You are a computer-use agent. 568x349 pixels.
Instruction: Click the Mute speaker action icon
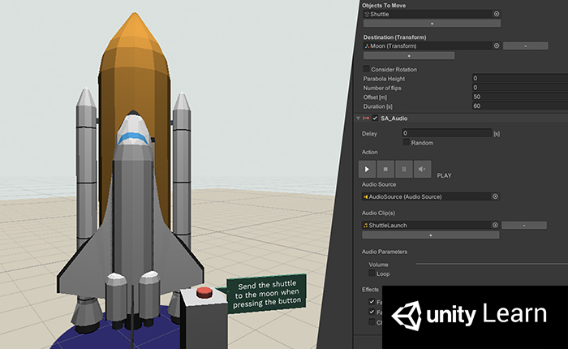tap(422, 170)
